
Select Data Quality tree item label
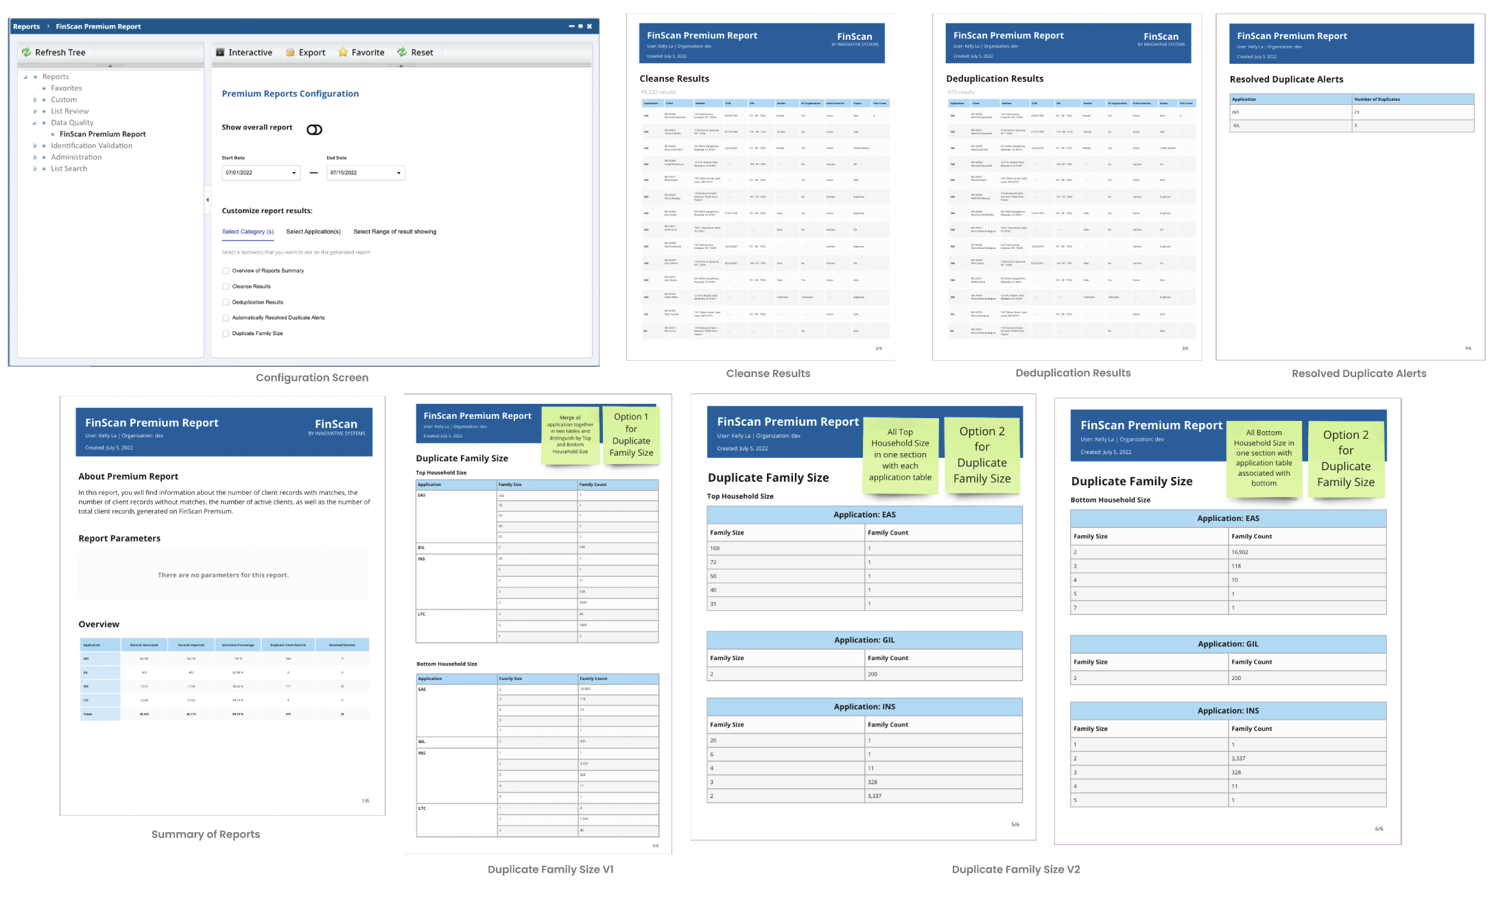coord(72,123)
